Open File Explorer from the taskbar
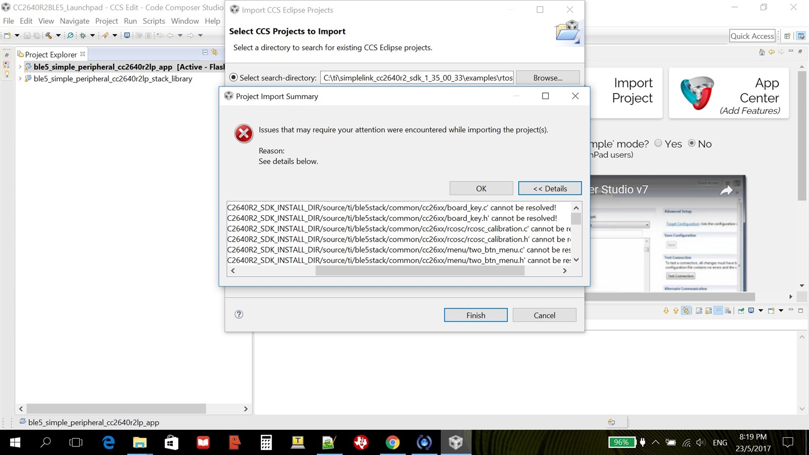Screen dimensions: 809x455 pos(140,443)
